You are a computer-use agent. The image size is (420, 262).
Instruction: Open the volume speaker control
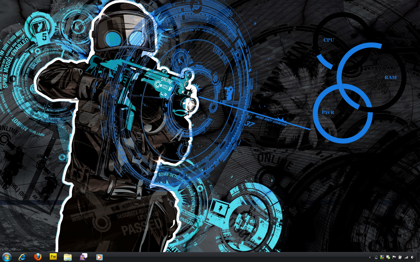pos(412,257)
